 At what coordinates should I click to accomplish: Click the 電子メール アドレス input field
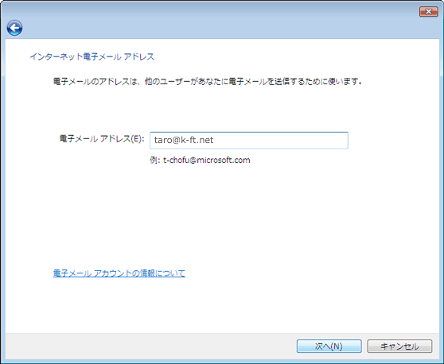pyautogui.click(x=249, y=141)
